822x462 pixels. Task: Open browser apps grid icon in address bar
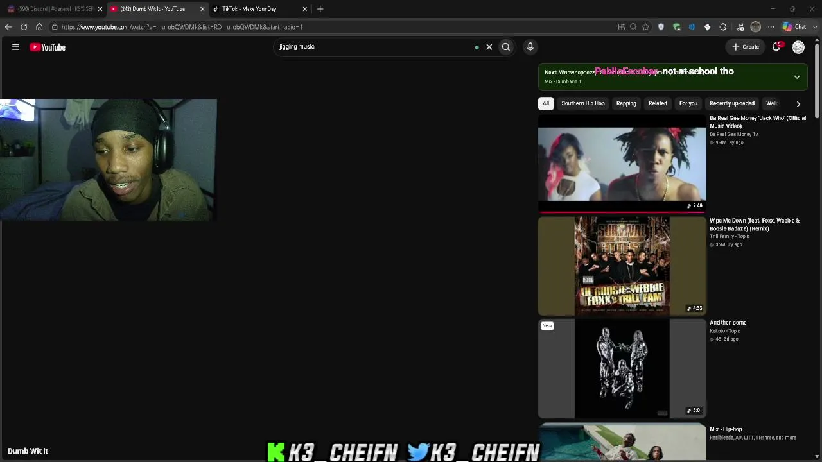[x=621, y=27]
